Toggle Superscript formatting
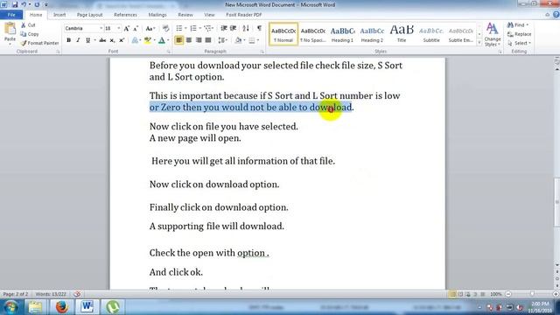This screenshot has width=560, height=315. (122, 40)
